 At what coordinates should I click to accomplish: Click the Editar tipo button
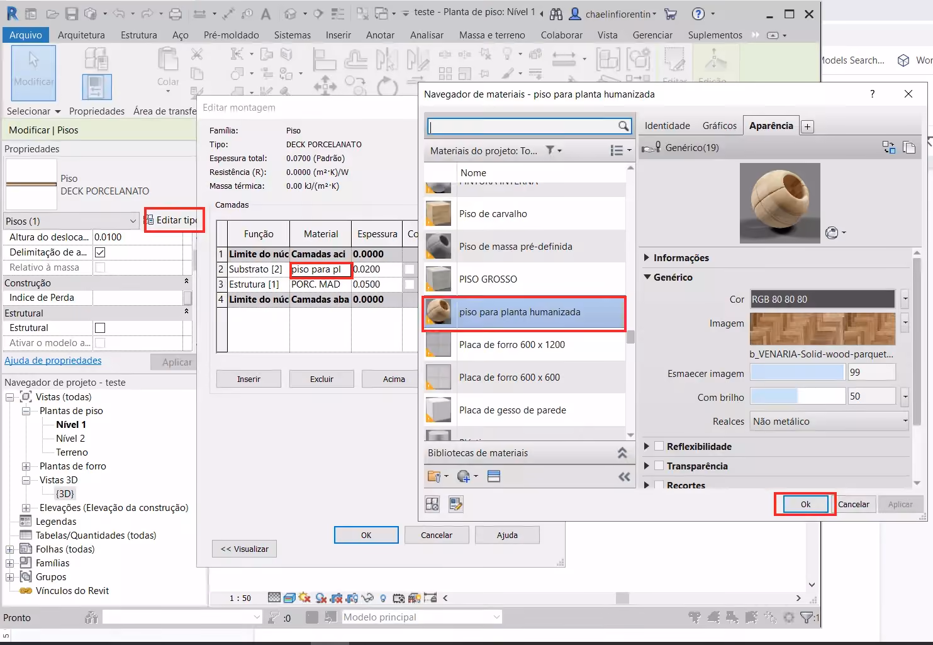coord(171,220)
